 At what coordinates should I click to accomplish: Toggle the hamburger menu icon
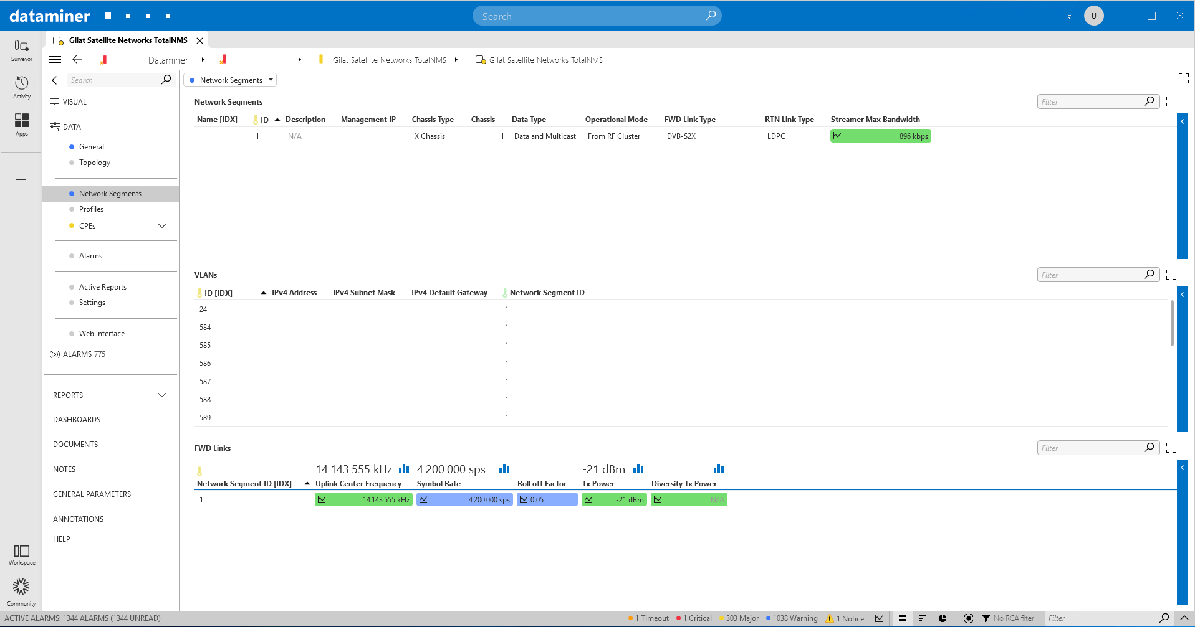click(x=55, y=60)
